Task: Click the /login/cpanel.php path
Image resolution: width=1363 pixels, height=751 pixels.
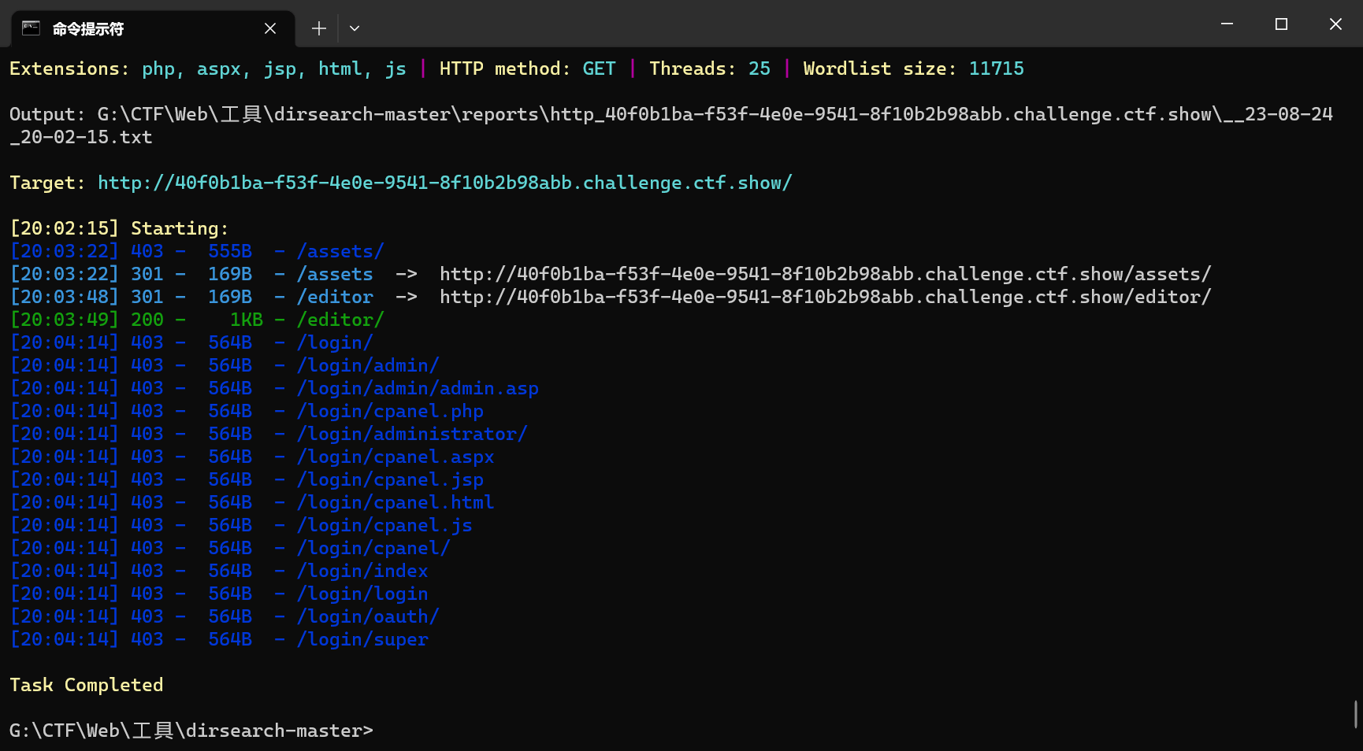Action: pos(390,411)
